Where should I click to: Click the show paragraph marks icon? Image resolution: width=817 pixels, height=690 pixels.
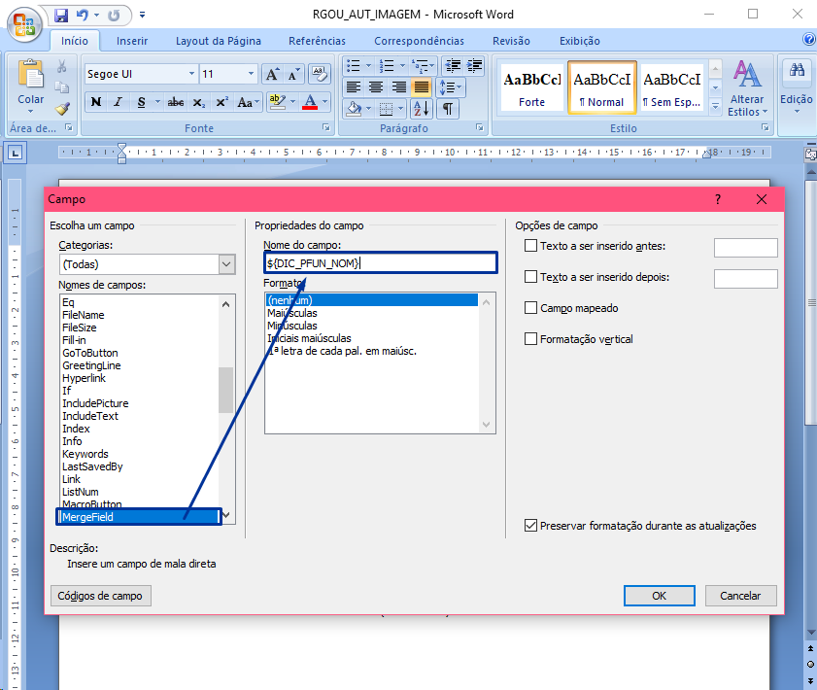pyautogui.click(x=448, y=109)
